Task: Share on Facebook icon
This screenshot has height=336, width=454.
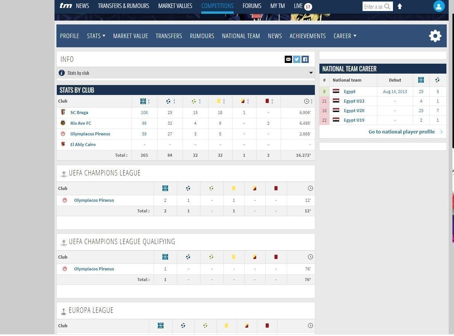Action: coord(305,59)
